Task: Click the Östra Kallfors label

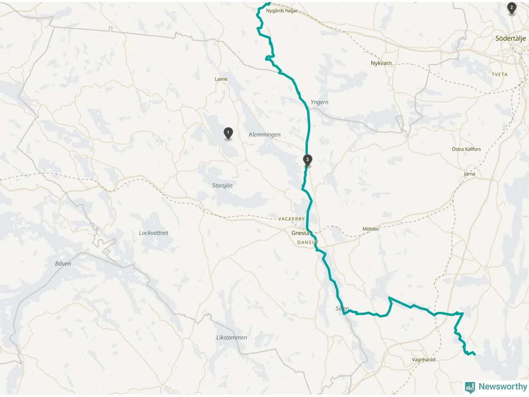Action: point(467,149)
